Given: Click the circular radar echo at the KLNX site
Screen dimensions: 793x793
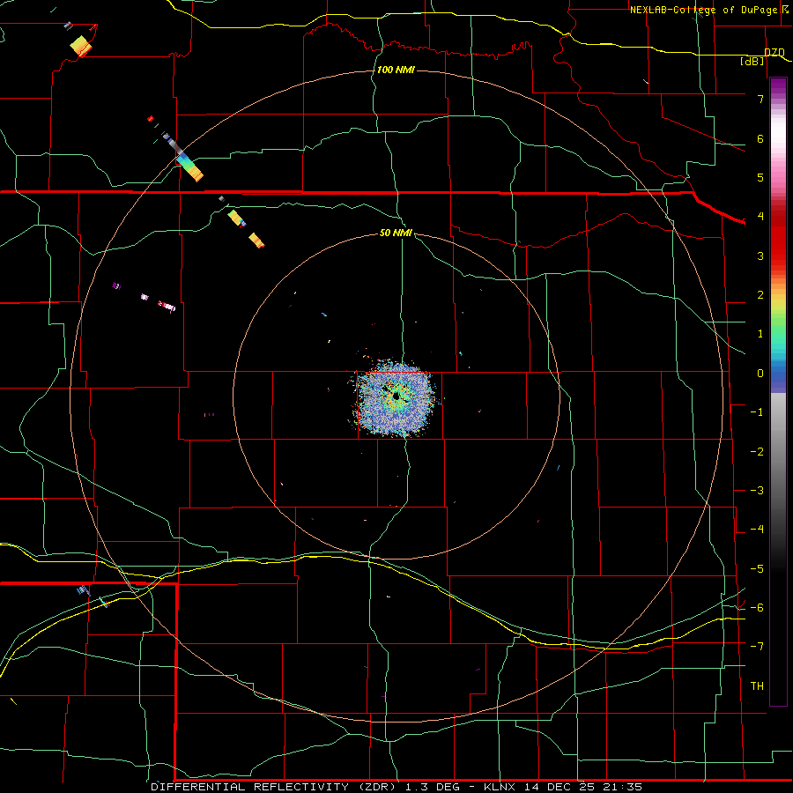Looking at the screenshot, I should pos(395,397).
